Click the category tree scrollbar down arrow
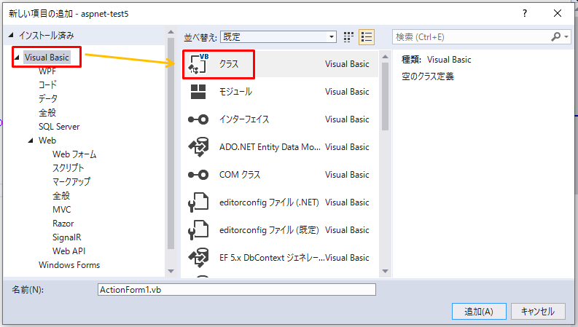 point(171,271)
